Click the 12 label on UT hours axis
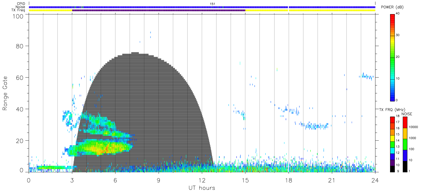 202,180
